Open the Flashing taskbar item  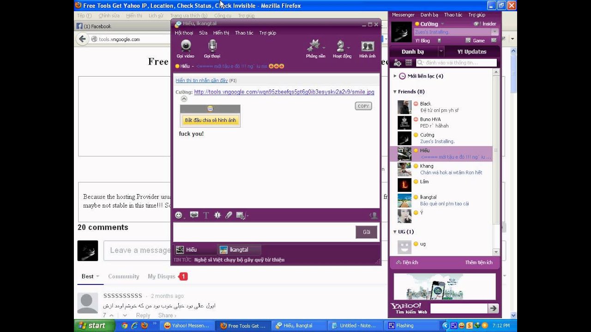tap(411, 326)
